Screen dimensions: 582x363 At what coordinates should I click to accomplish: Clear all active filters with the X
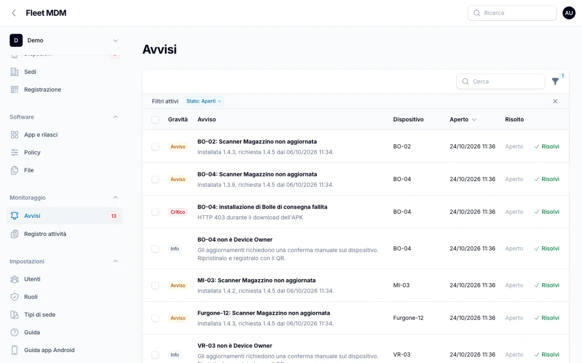(555, 101)
